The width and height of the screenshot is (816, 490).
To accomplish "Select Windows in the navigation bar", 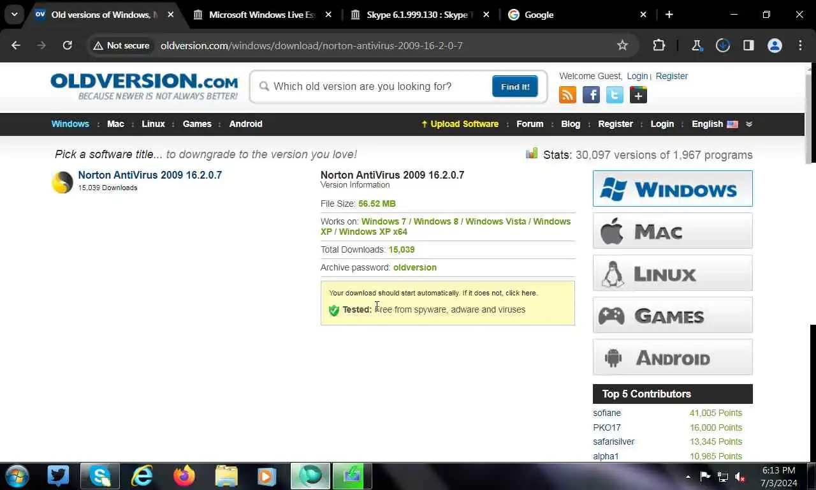I will coord(70,124).
